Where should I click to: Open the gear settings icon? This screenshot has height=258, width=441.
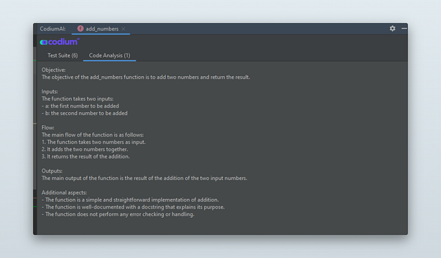pyautogui.click(x=392, y=28)
